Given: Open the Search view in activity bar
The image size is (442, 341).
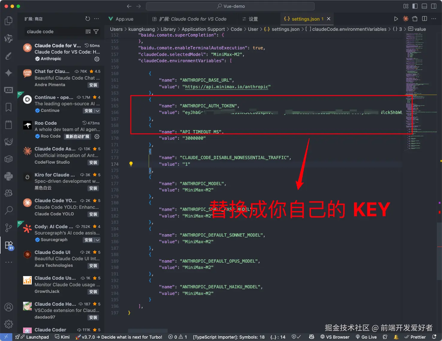Looking at the screenshot, I should point(9,210).
